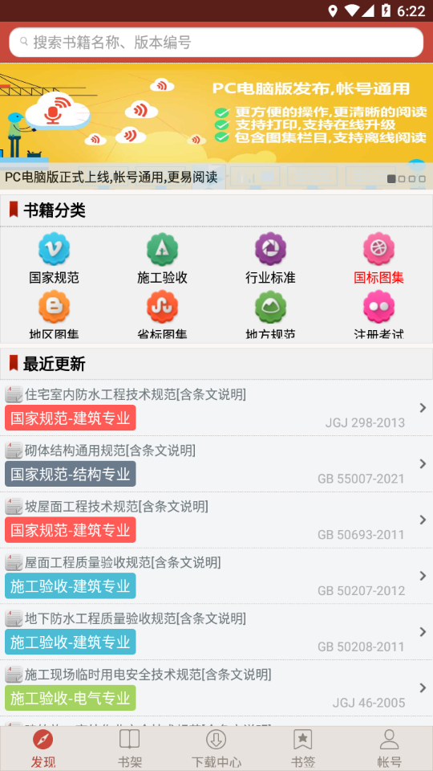
Task: Tap the JGJ 298-2013 code text
Action: click(x=366, y=423)
